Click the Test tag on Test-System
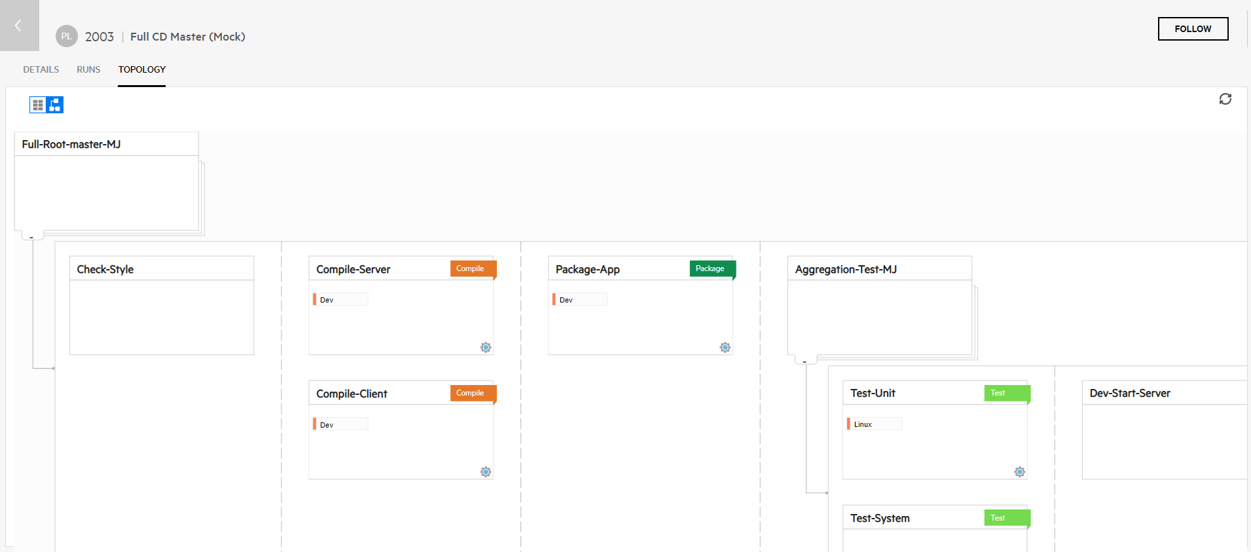This screenshot has width=1251, height=552. [999, 518]
